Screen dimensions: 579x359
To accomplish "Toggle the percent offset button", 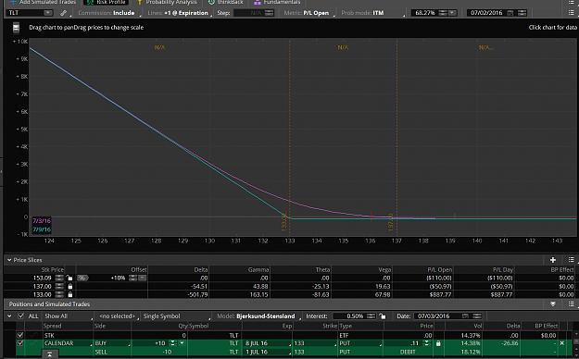I will (x=83, y=278).
